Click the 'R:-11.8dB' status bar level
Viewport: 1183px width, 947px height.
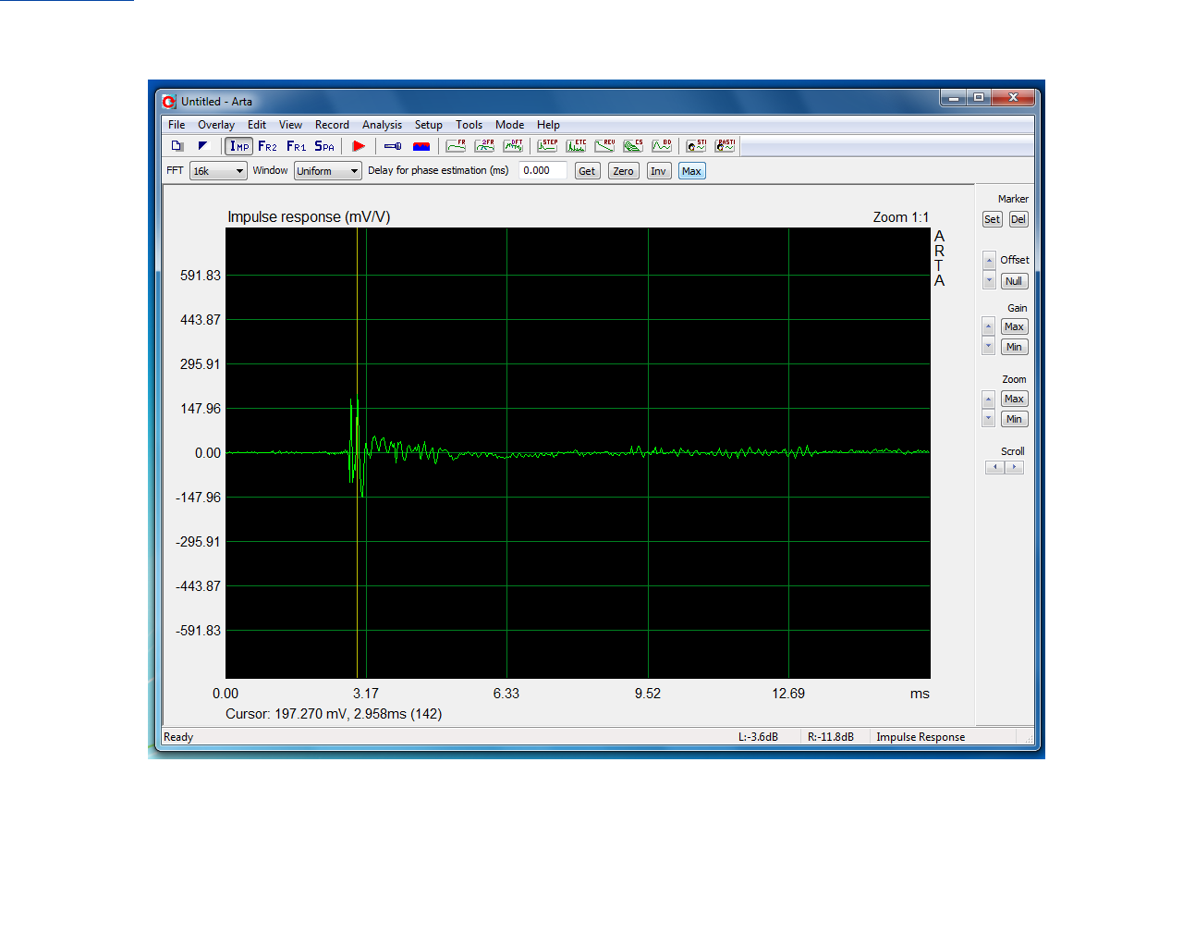831,737
